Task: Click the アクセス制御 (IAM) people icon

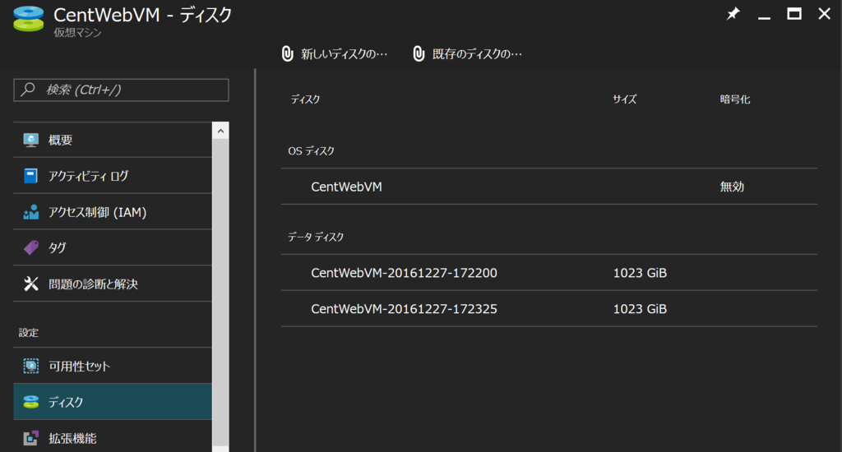Action: pyautogui.click(x=31, y=212)
